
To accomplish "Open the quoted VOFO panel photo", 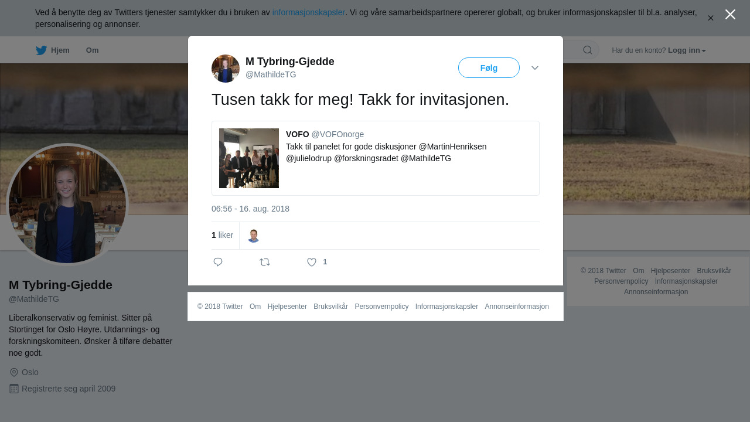I will (x=249, y=158).
